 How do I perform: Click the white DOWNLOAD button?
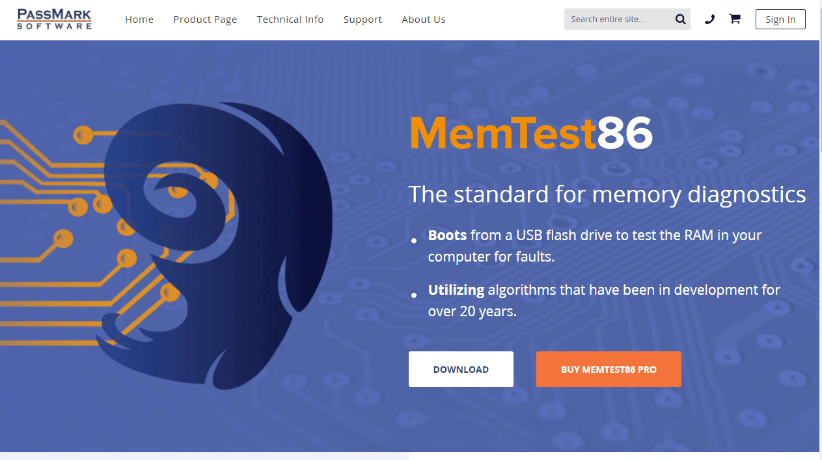pos(461,370)
